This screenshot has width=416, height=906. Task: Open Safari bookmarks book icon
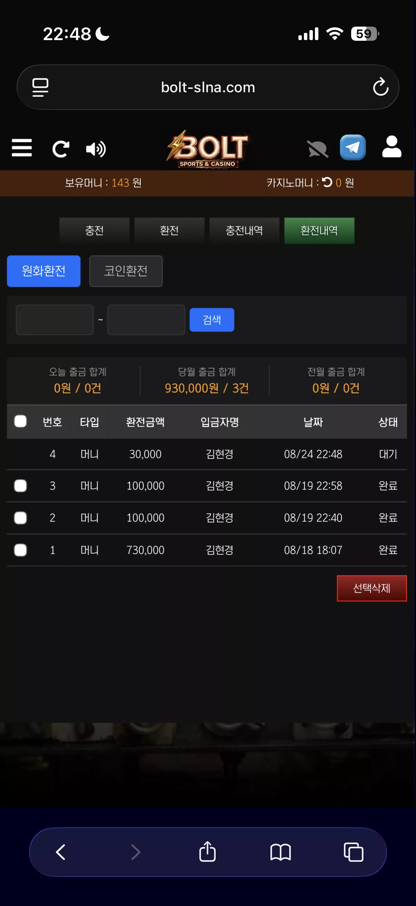[280, 852]
